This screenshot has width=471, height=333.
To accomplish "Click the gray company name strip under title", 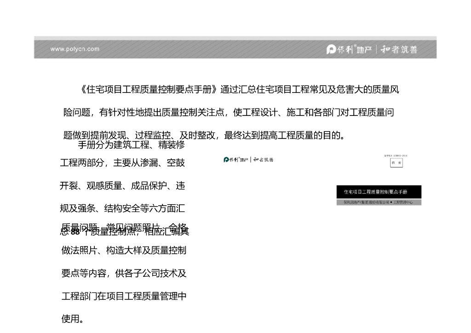I will [x=379, y=202].
